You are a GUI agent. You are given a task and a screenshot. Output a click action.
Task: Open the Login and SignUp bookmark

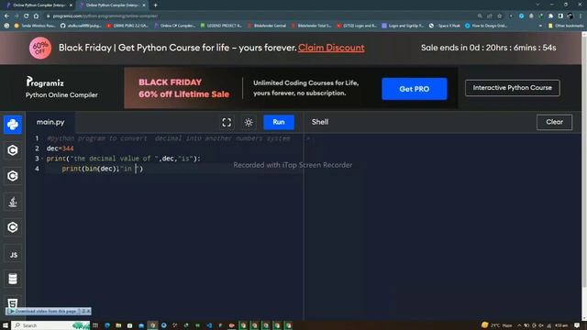tap(402, 26)
